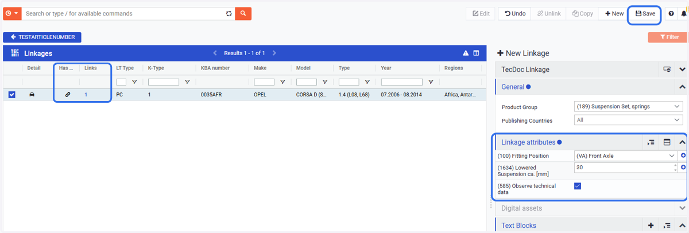Click the K-Type filter input box
This screenshot has width=689, height=233.
[x=164, y=82]
